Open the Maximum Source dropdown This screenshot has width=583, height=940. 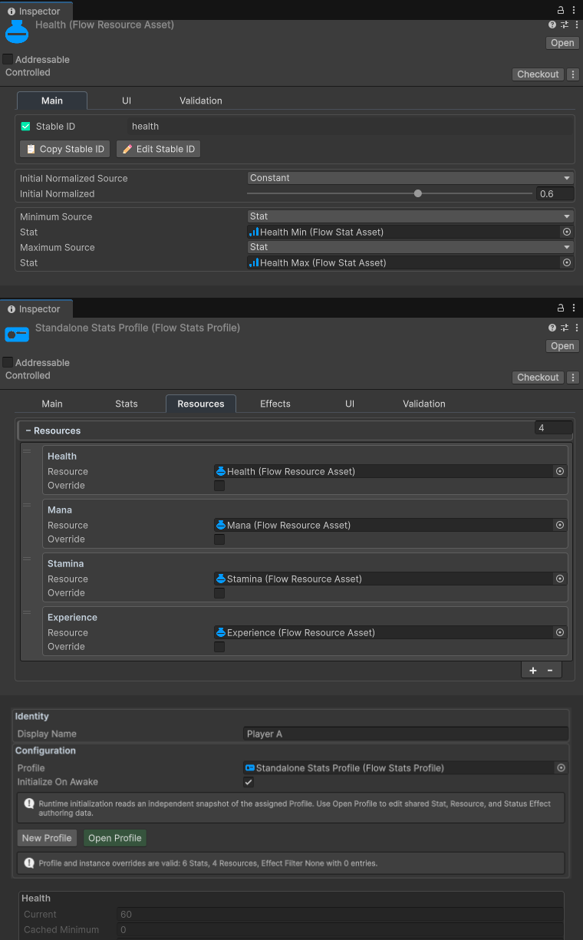click(x=410, y=247)
